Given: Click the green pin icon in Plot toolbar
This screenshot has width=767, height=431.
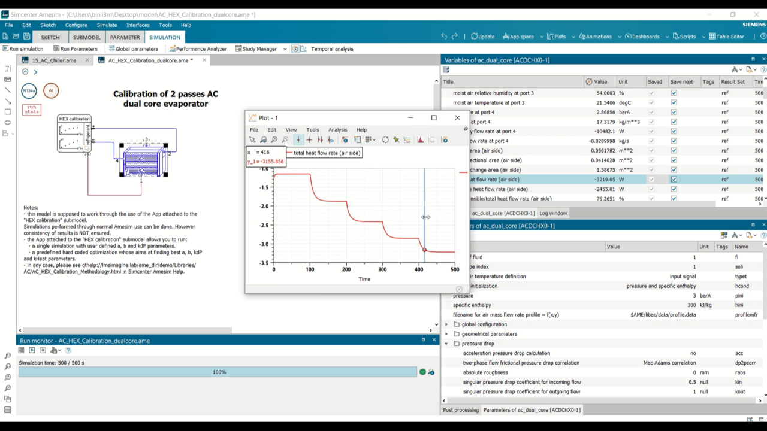Looking at the screenshot, I should 396,140.
